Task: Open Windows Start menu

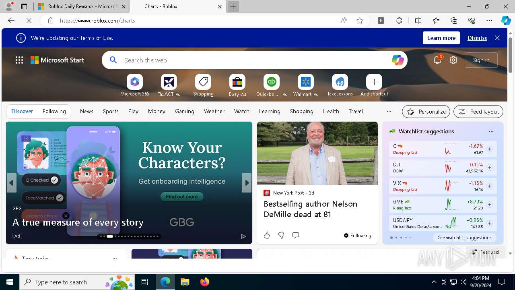Action: (10, 282)
